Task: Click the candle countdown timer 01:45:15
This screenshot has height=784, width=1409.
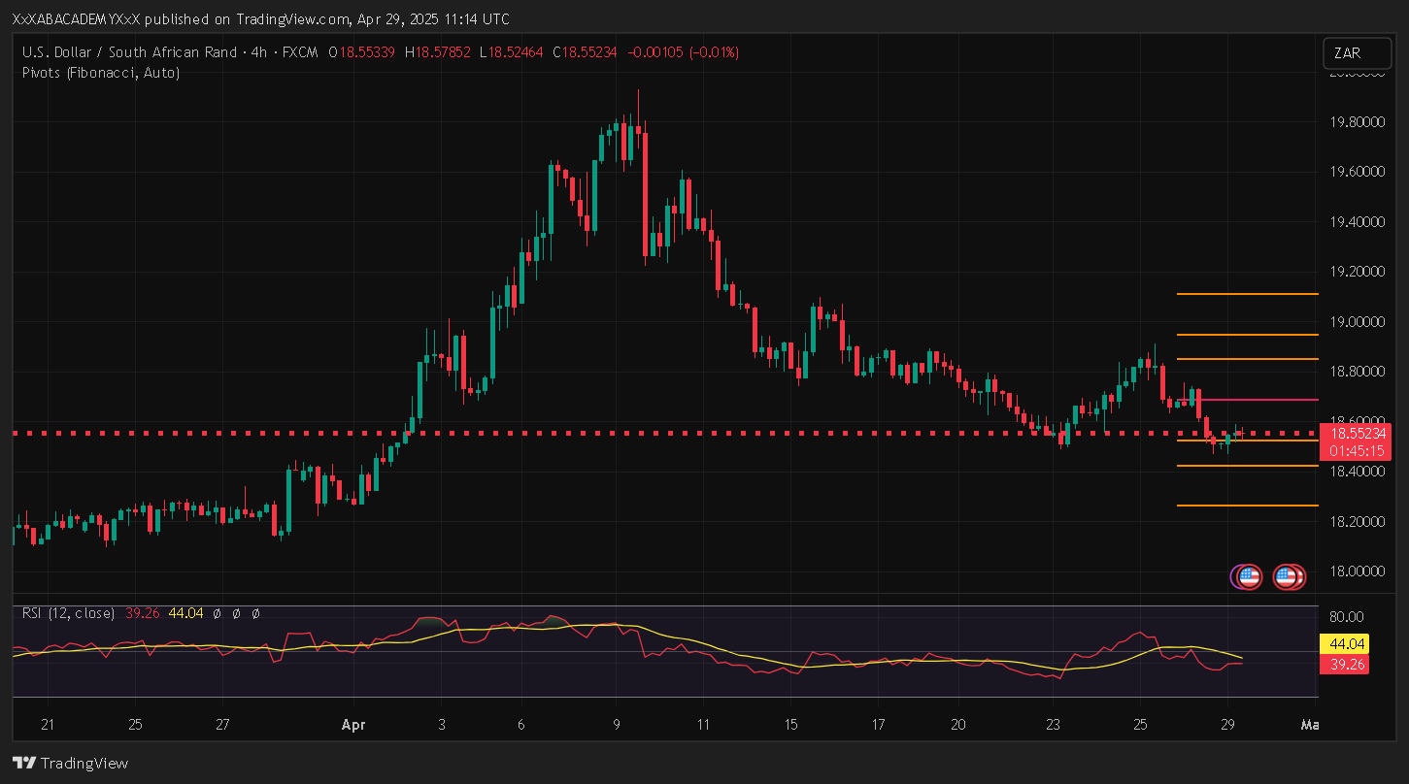Action: tap(1359, 451)
